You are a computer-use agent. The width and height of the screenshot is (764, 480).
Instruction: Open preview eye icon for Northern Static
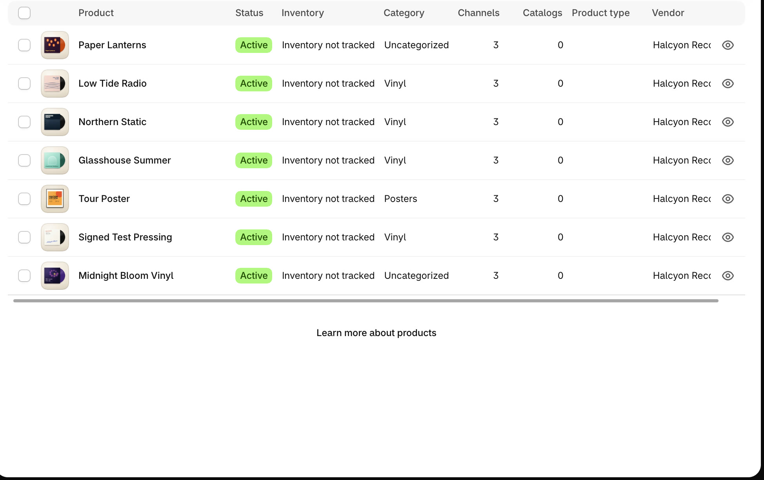coord(728,122)
